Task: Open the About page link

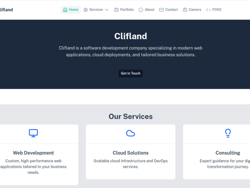Action: click(x=146, y=10)
